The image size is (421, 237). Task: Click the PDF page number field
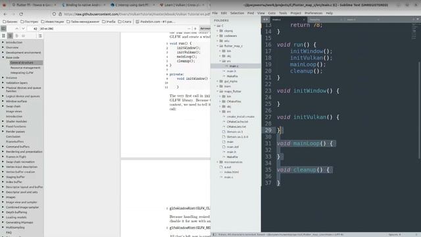pyautogui.click(x=34, y=28)
